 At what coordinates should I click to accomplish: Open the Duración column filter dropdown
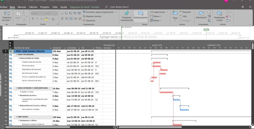point(65,48)
